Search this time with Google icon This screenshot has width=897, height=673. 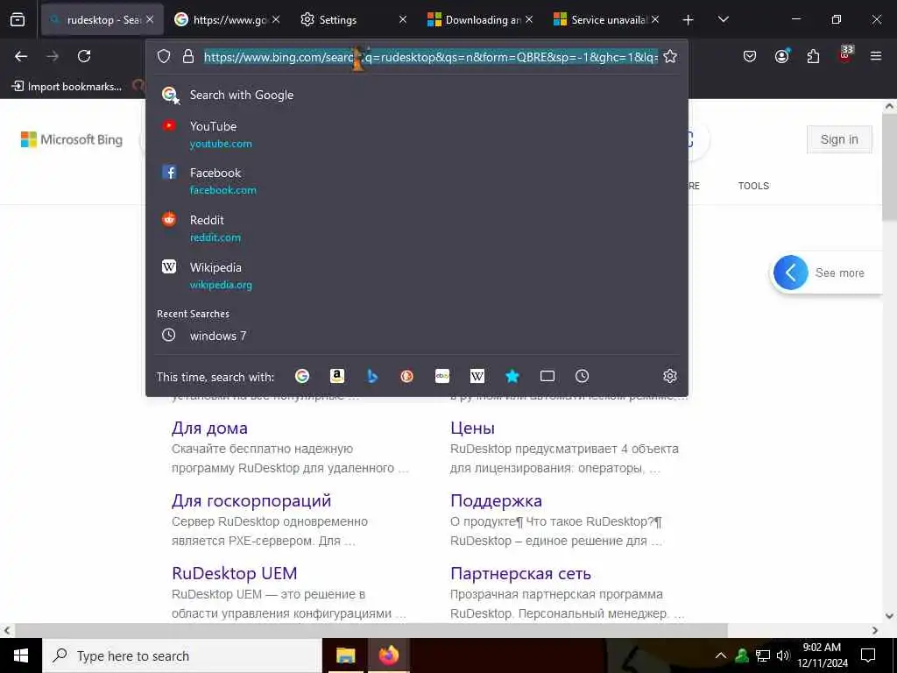[x=302, y=376]
